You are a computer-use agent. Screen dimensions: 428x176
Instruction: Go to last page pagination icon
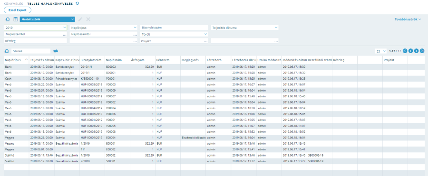422,51
